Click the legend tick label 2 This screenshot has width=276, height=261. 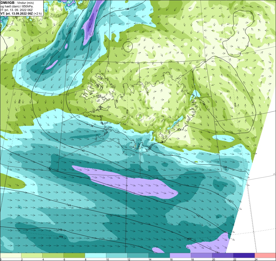tap(22, 259)
